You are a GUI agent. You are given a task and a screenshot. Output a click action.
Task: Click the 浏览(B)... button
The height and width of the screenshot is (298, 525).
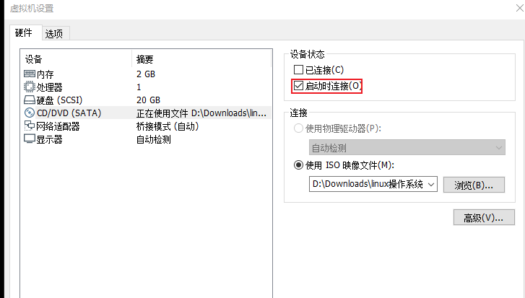tap(474, 185)
